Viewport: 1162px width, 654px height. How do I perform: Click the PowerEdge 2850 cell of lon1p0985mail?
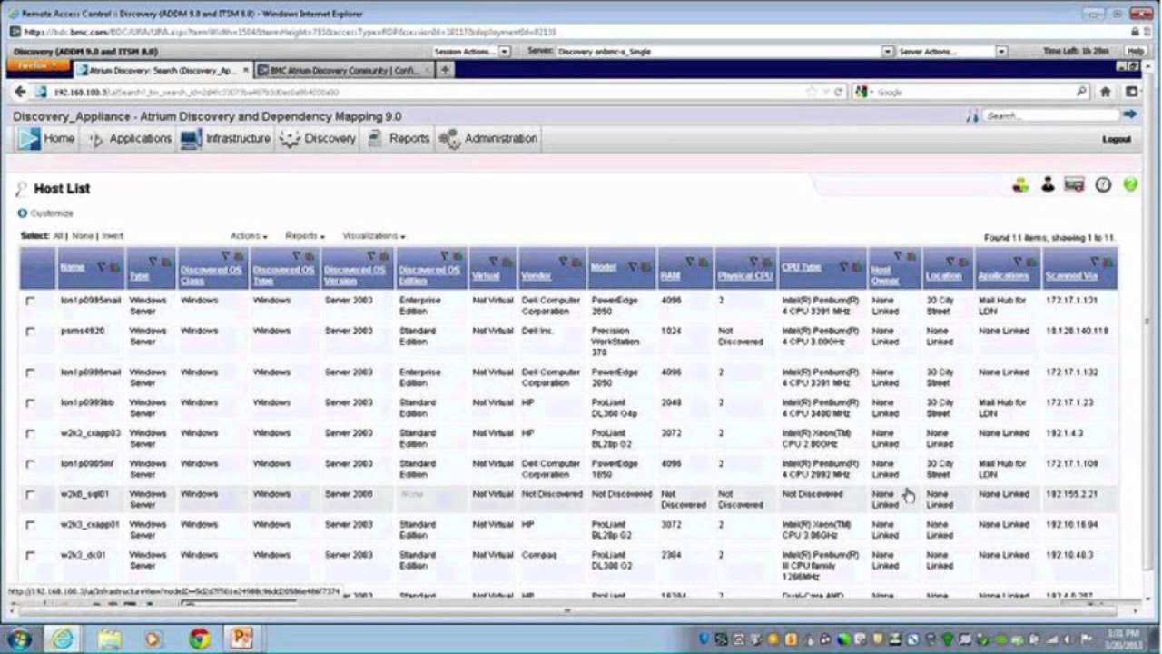coord(615,306)
